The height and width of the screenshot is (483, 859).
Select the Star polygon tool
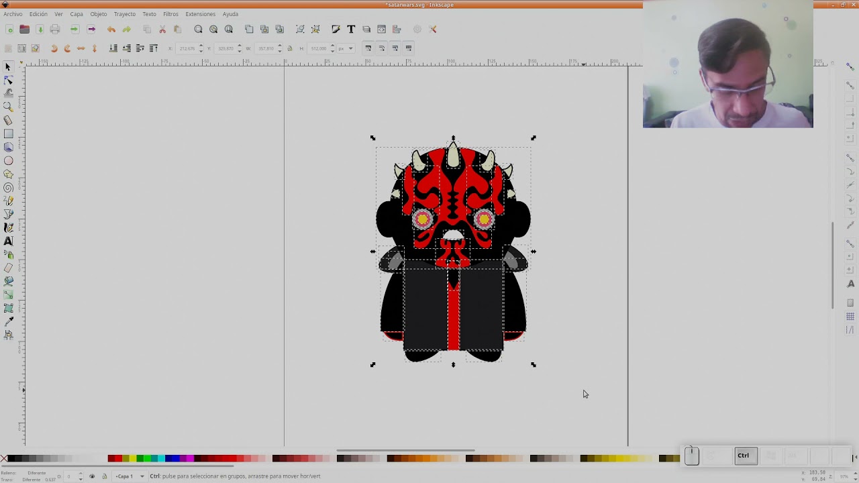click(8, 174)
